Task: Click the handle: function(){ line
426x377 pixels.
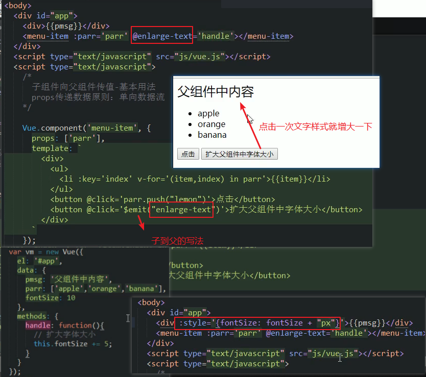Action: click(x=65, y=325)
